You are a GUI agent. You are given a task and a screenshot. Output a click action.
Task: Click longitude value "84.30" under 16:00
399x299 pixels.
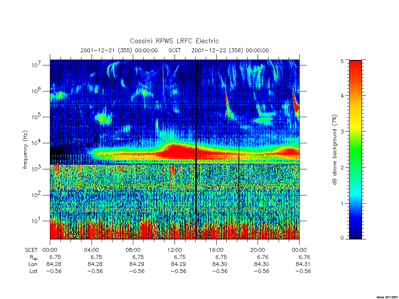coord(220,264)
